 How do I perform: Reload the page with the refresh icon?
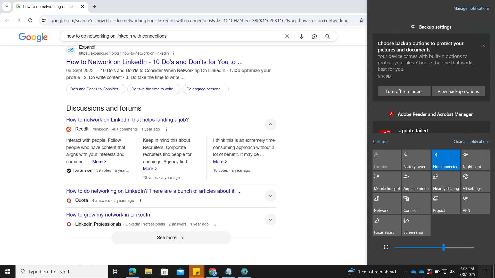tap(30, 20)
